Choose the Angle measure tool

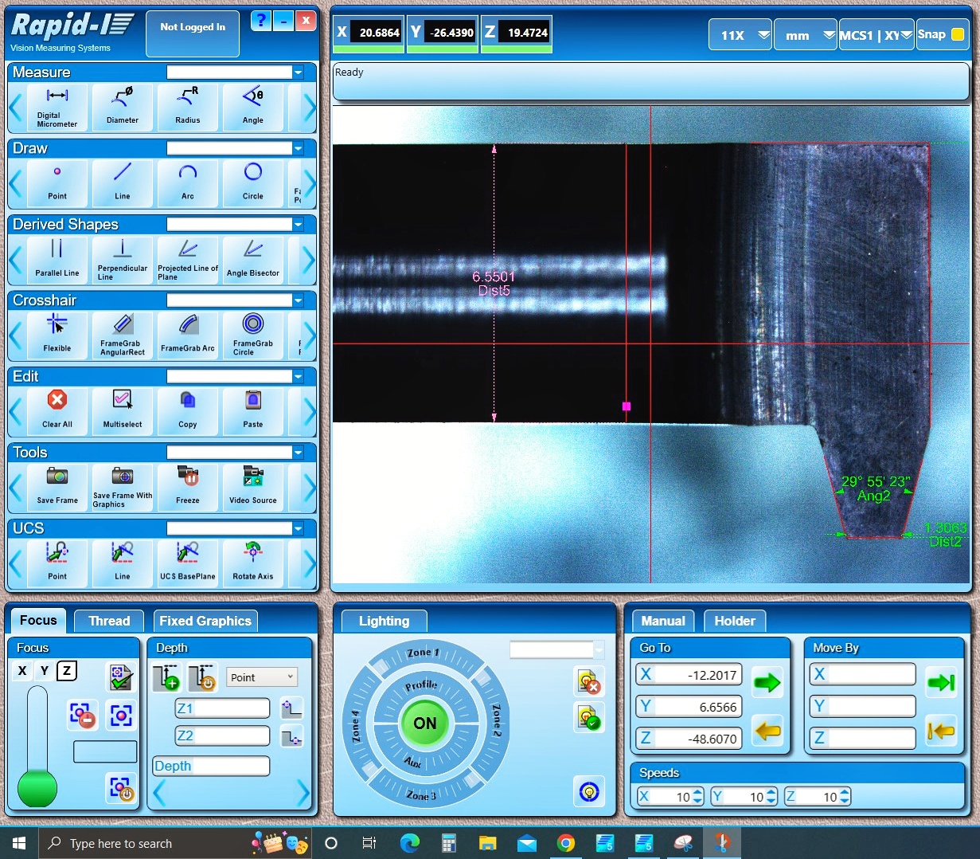tap(252, 107)
